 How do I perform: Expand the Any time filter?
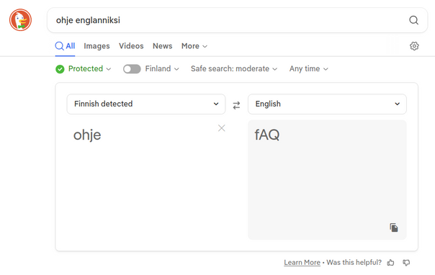point(309,69)
